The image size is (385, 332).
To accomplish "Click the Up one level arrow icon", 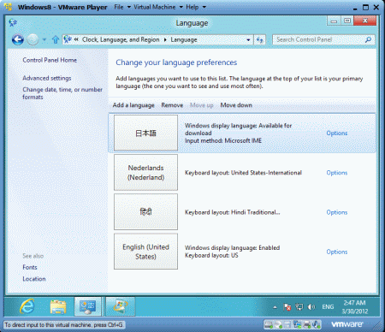I will [x=56, y=39].
